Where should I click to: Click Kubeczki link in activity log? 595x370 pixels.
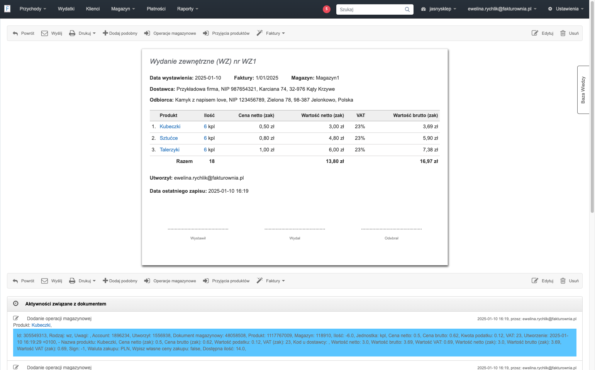point(41,325)
